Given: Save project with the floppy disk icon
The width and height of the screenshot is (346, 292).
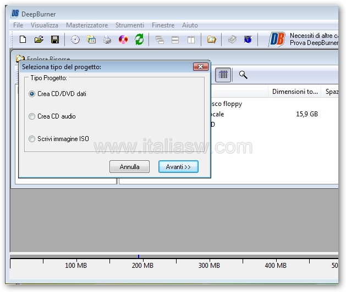Looking at the screenshot, I should [x=55, y=40].
